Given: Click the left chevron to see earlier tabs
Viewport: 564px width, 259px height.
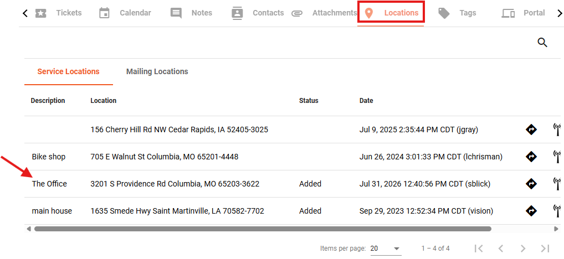Looking at the screenshot, I should pyautogui.click(x=25, y=13).
